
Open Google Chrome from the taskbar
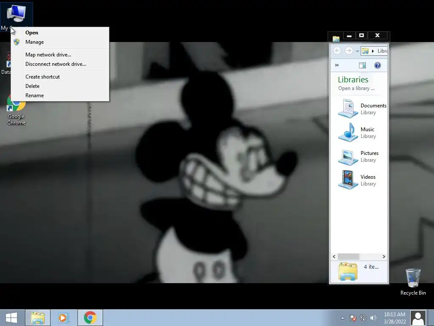tap(90, 318)
